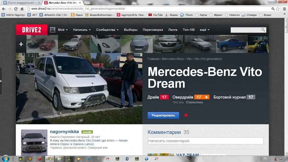Open the yellow car thumbnail
Viewport: 288px width, 162px height.
258,44
